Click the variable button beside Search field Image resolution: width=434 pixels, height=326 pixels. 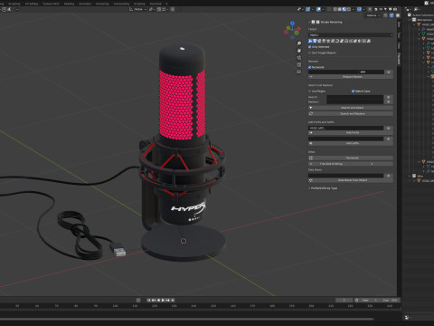pos(389,97)
